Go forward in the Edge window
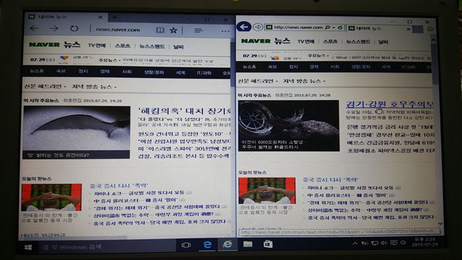 coord(54,28)
